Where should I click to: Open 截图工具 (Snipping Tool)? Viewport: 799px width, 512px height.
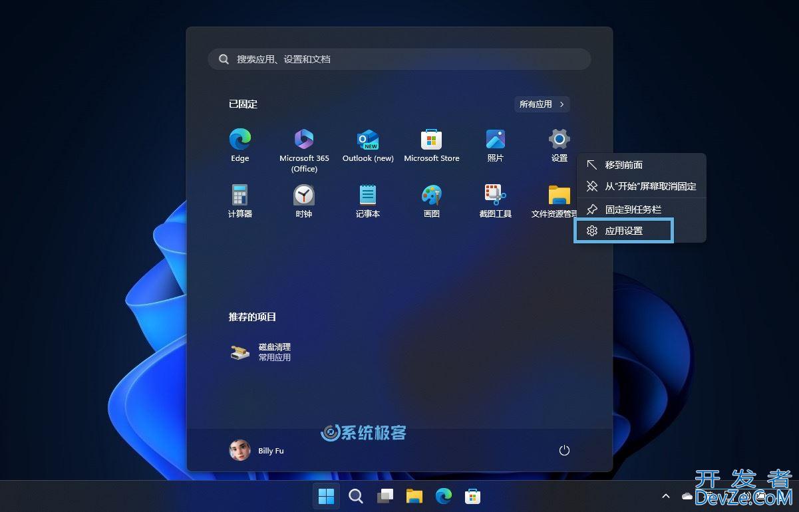(x=496, y=201)
